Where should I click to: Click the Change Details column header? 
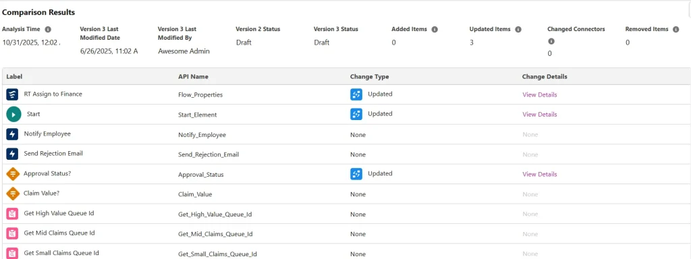(x=545, y=77)
